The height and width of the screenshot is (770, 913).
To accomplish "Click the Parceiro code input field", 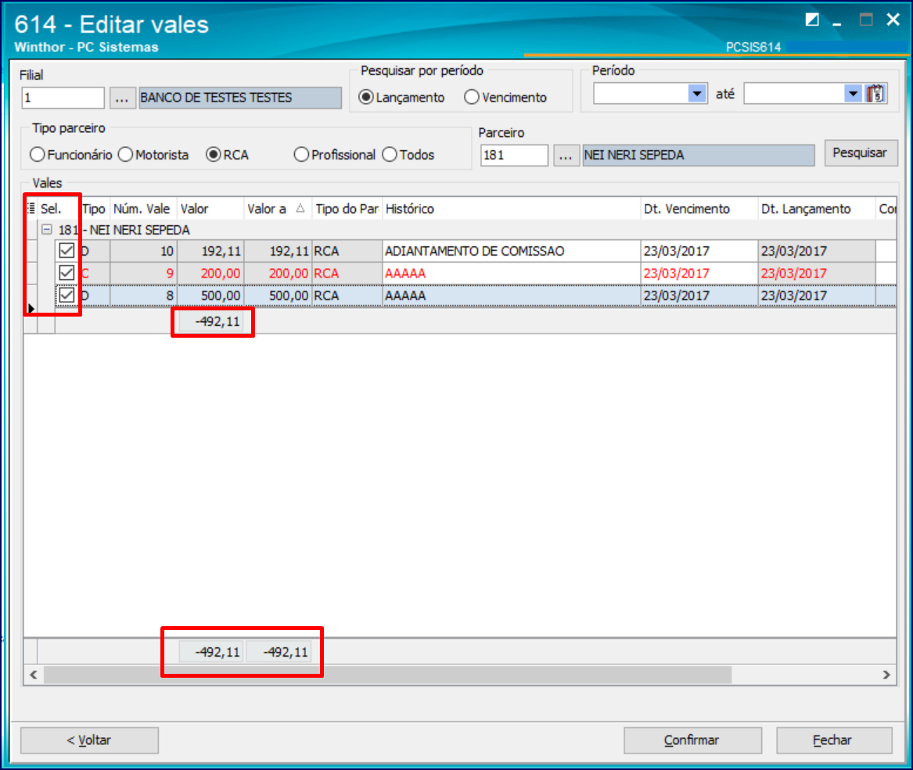I will pyautogui.click(x=514, y=156).
